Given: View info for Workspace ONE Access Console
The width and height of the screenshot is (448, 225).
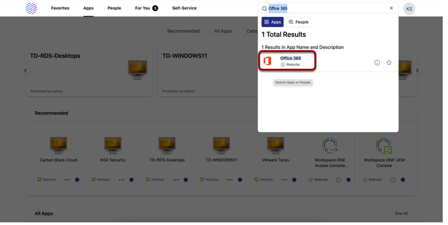Looking at the screenshot, I should pyautogui.click(x=342, y=181).
